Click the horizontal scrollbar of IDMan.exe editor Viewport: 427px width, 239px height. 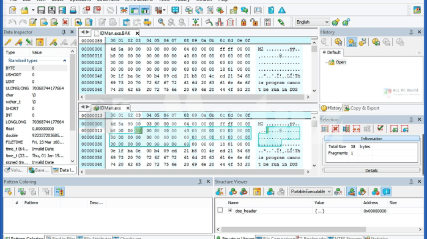(195, 172)
